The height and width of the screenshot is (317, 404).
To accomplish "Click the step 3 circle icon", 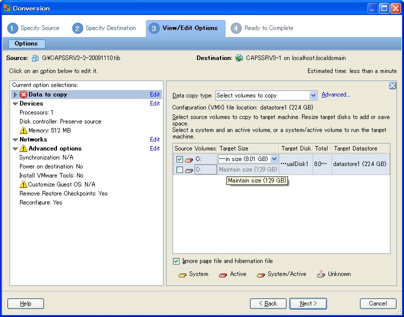I will click(x=154, y=28).
